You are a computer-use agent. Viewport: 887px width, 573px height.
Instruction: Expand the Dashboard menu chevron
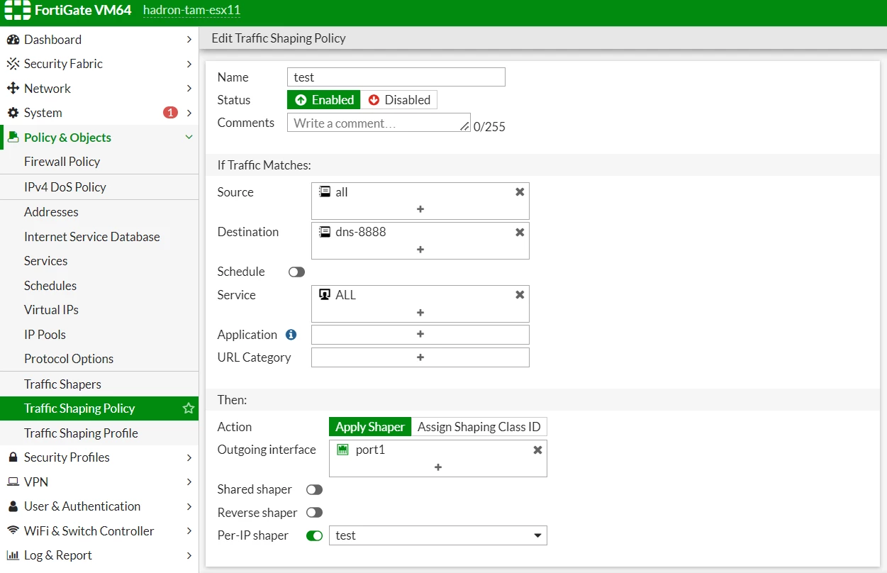[189, 40]
